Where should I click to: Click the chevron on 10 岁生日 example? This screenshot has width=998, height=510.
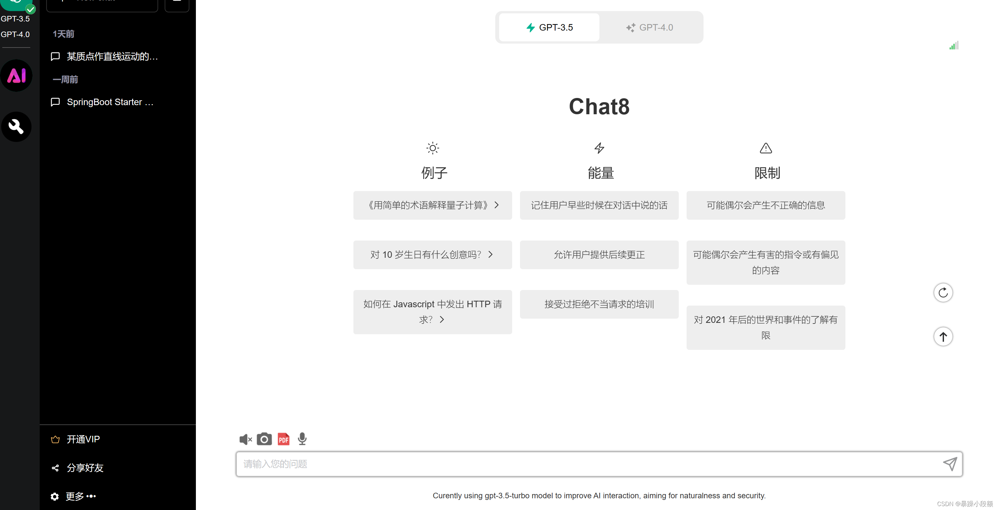(490, 255)
